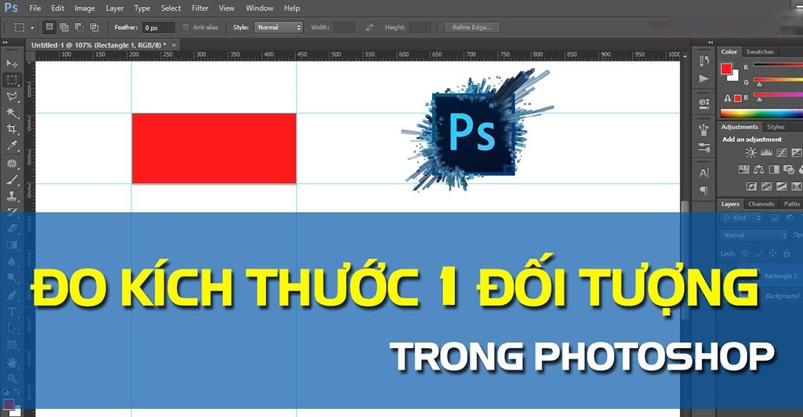The height and width of the screenshot is (417, 803).
Task: Select the Polygonal Lasso tool
Action: (x=12, y=96)
